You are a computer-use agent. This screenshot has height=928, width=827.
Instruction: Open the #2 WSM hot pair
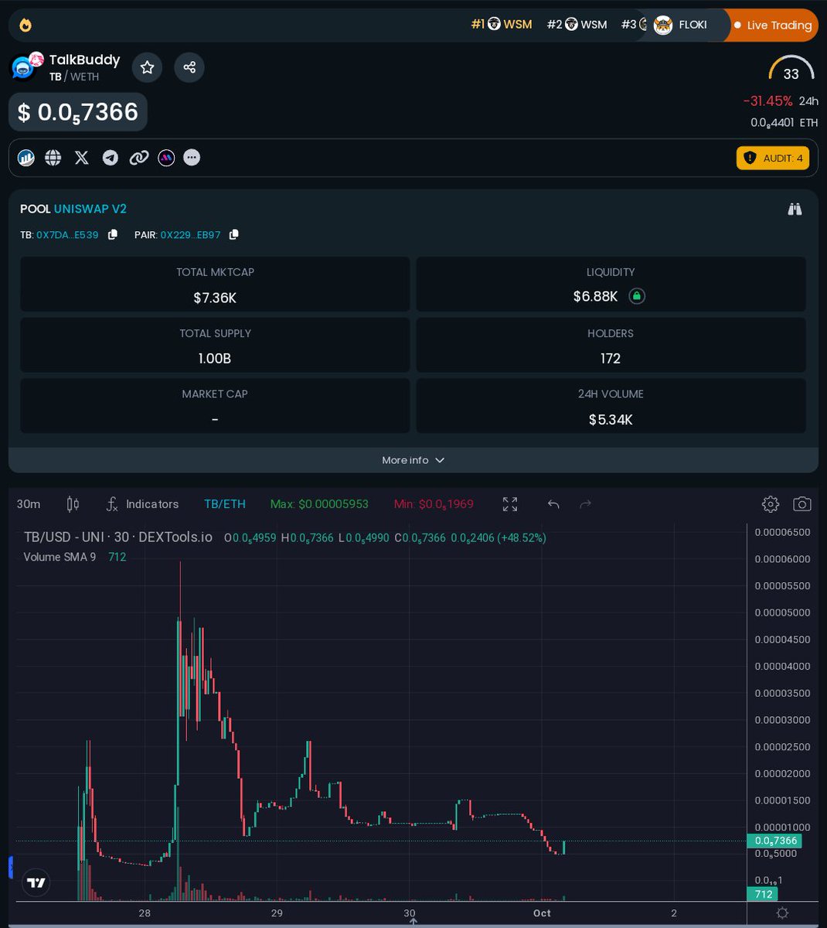(x=577, y=25)
